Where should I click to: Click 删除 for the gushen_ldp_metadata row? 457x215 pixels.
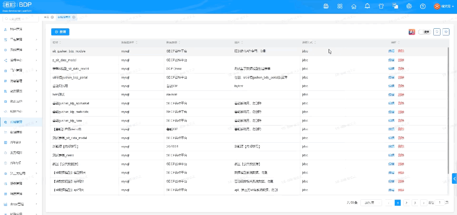[x=401, y=112]
